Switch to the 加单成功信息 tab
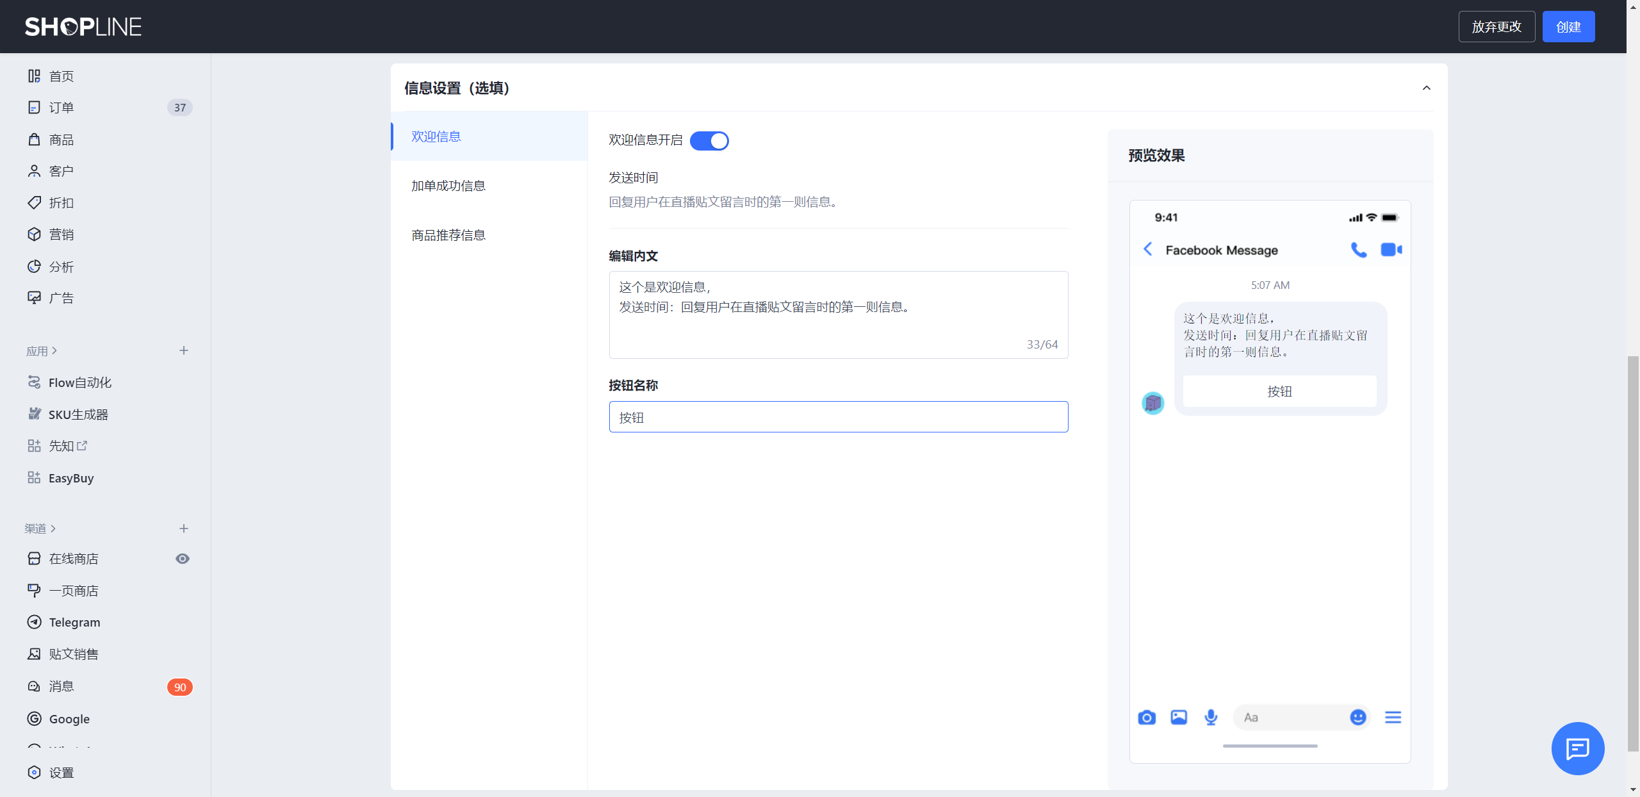Screen dimensions: 1640x797 489,186
